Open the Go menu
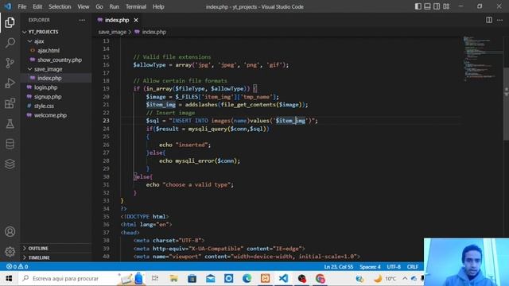Viewport: 509px width, 286px height. click(99, 6)
